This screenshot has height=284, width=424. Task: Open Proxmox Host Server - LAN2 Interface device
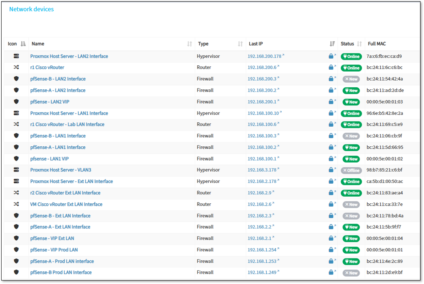(69, 56)
